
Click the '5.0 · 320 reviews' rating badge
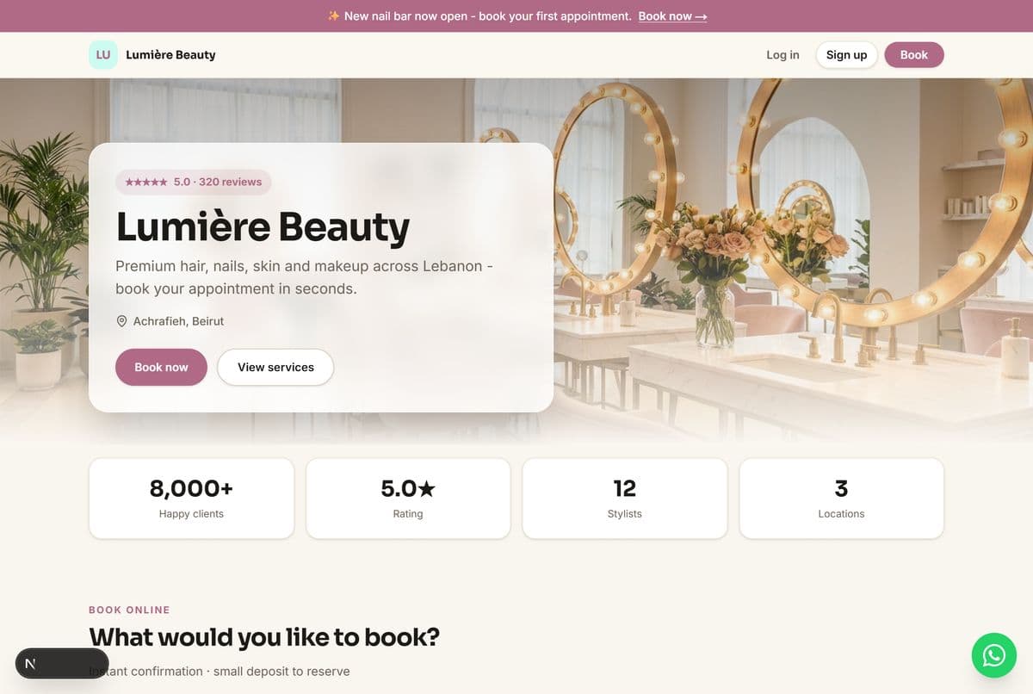[x=194, y=182]
